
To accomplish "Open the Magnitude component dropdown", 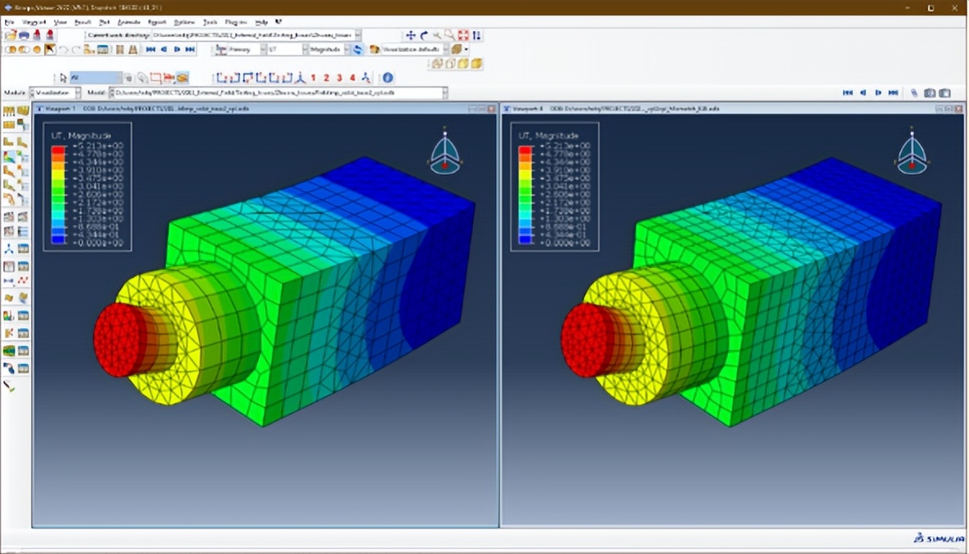I will tap(346, 50).
